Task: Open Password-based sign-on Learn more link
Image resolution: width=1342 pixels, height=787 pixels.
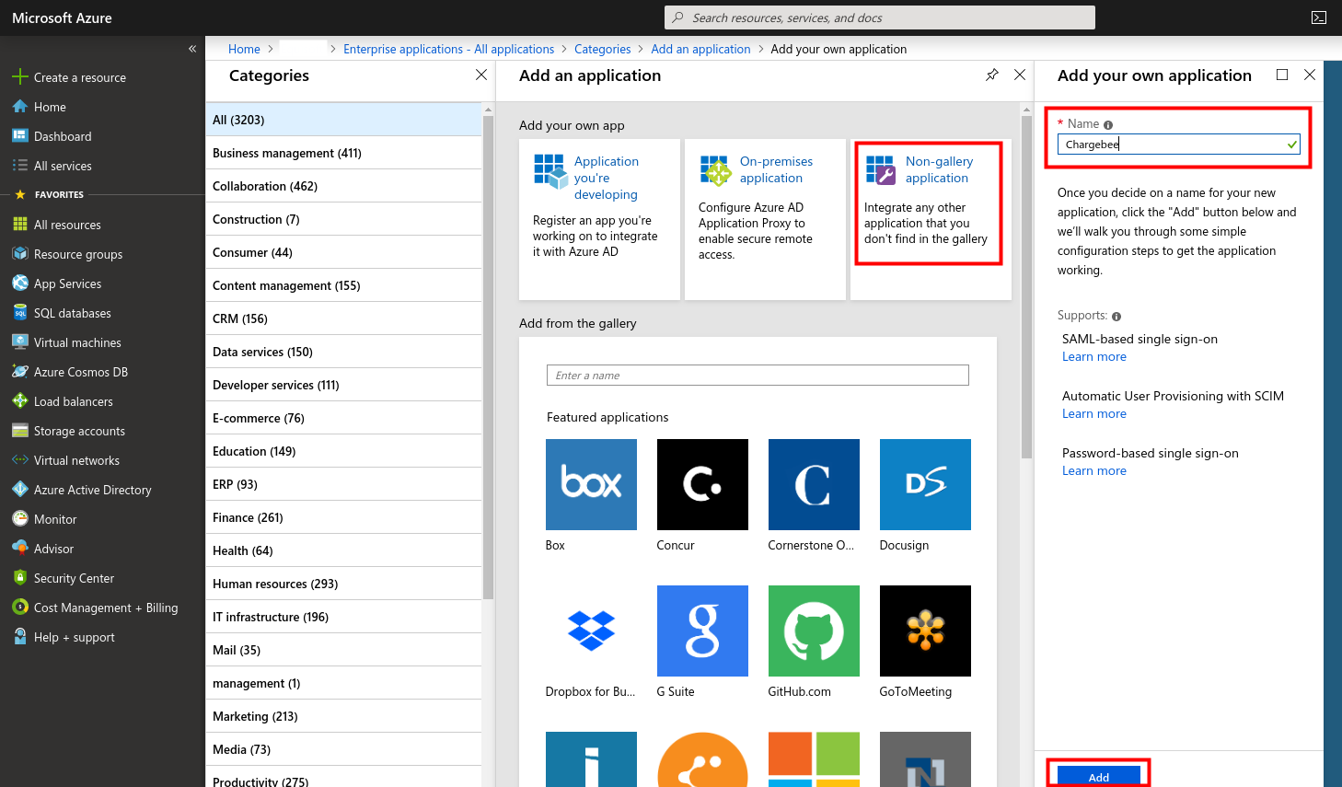Action: 1093,470
